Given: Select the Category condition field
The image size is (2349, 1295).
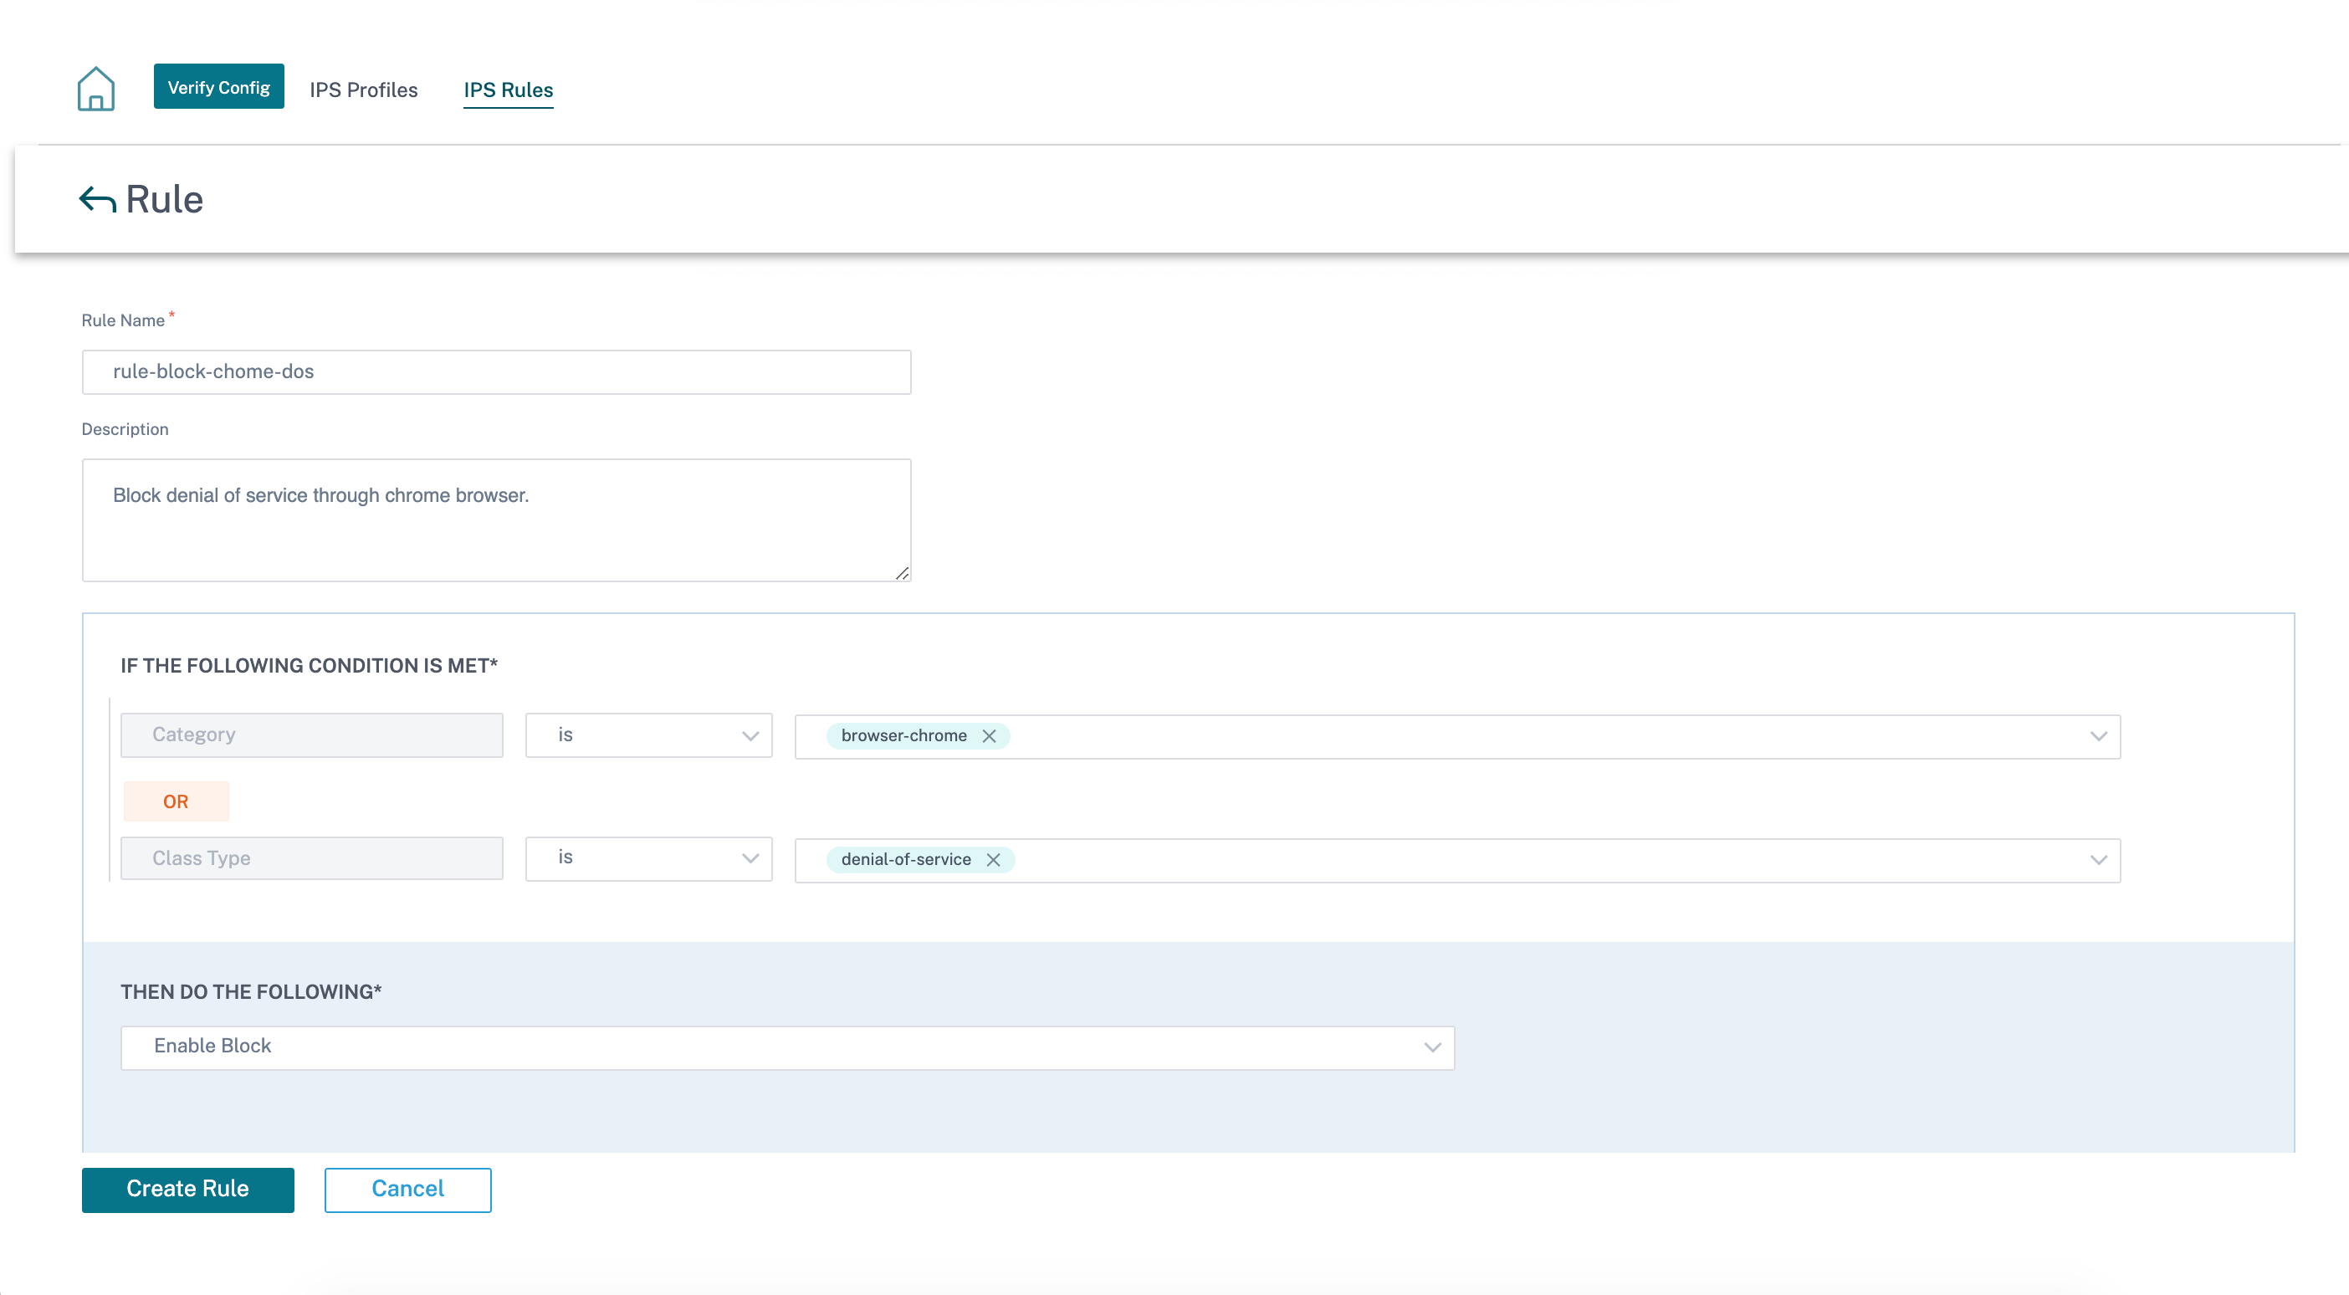Looking at the screenshot, I should click(x=313, y=735).
